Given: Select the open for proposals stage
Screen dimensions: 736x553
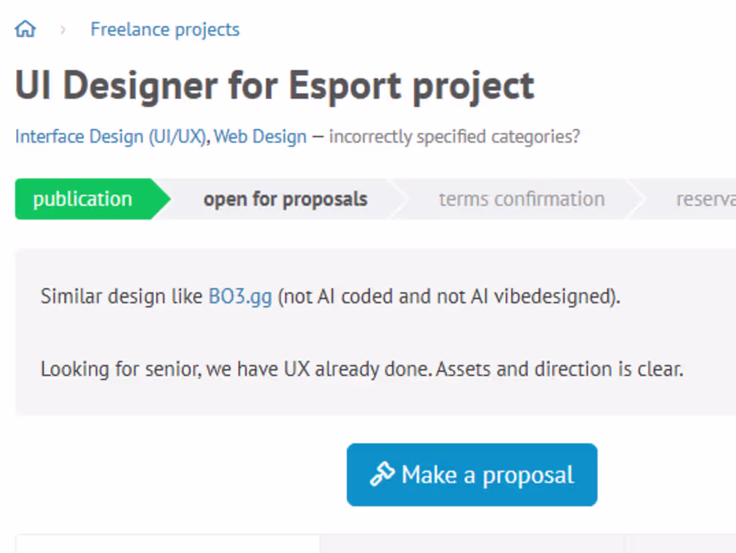Looking at the screenshot, I should click(x=286, y=200).
